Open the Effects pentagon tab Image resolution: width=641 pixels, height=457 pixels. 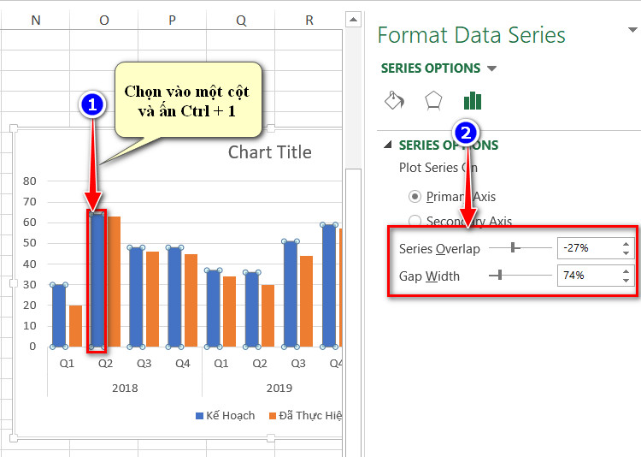(433, 100)
